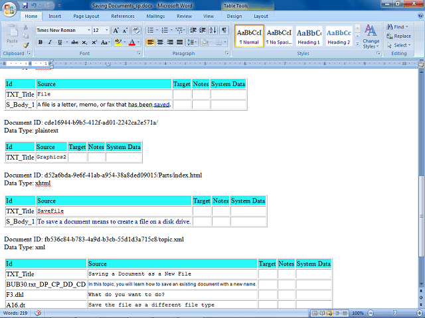The width and height of the screenshot is (425, 318).
Task: Click the Words: 219 status indicator
Action: 15,313
